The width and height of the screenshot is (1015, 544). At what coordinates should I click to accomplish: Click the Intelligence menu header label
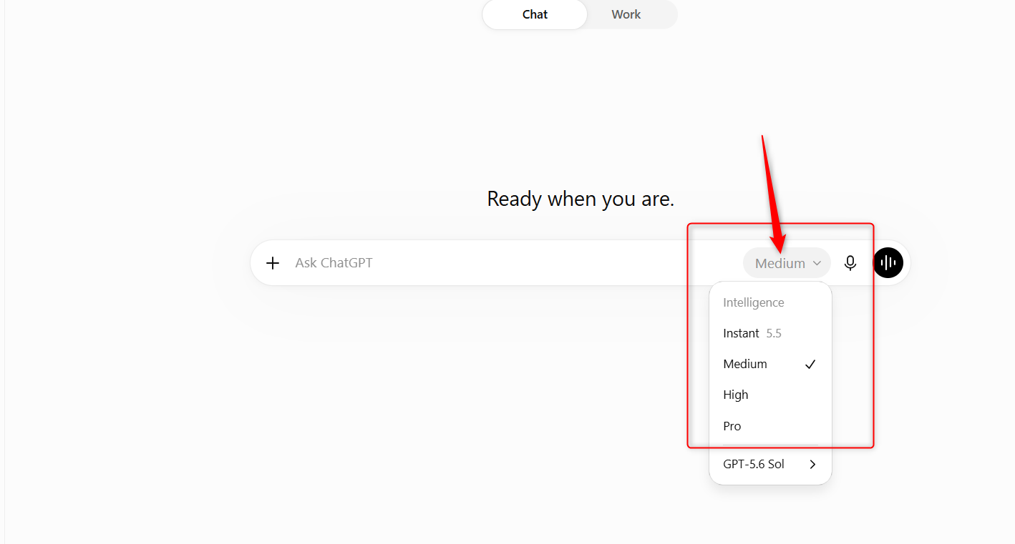click(754, 302)
